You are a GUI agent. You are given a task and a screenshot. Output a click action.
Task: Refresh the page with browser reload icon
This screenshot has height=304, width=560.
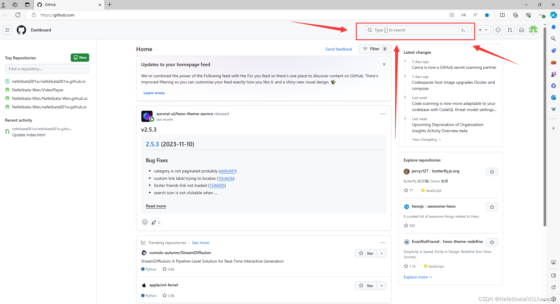[18, 15]
